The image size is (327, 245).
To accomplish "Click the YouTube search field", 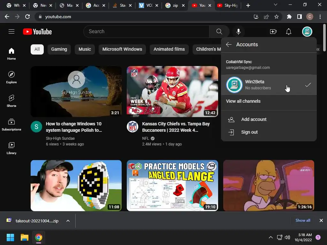I will (x=146, y=32).
